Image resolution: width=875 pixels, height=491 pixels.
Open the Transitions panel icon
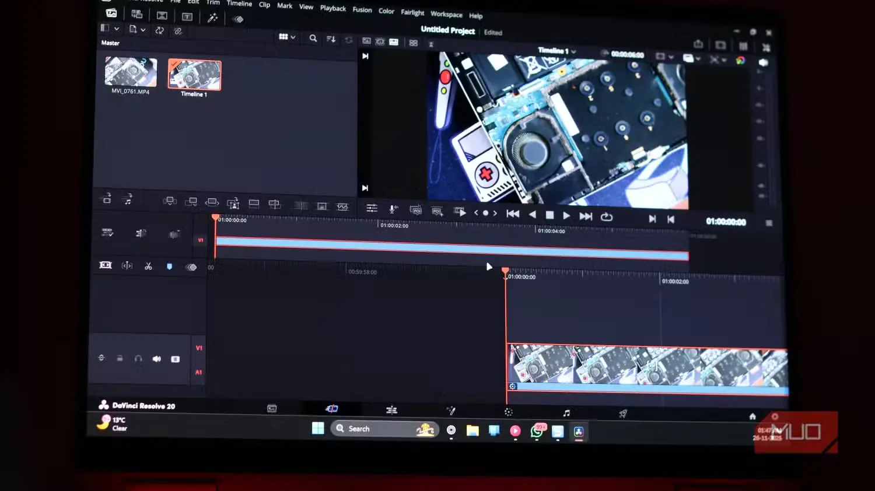(162, 16)
